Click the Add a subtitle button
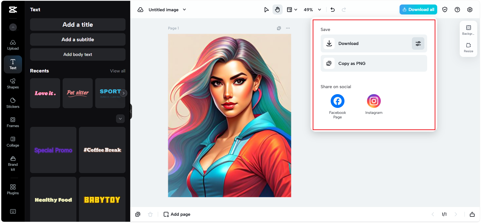 [78, 39]
